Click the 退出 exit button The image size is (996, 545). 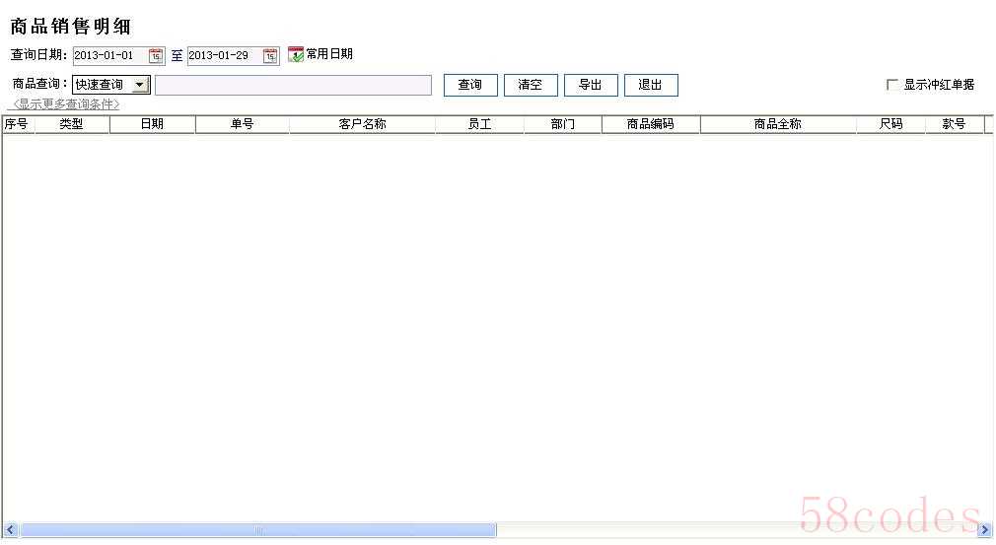click(x=651, y=86)
